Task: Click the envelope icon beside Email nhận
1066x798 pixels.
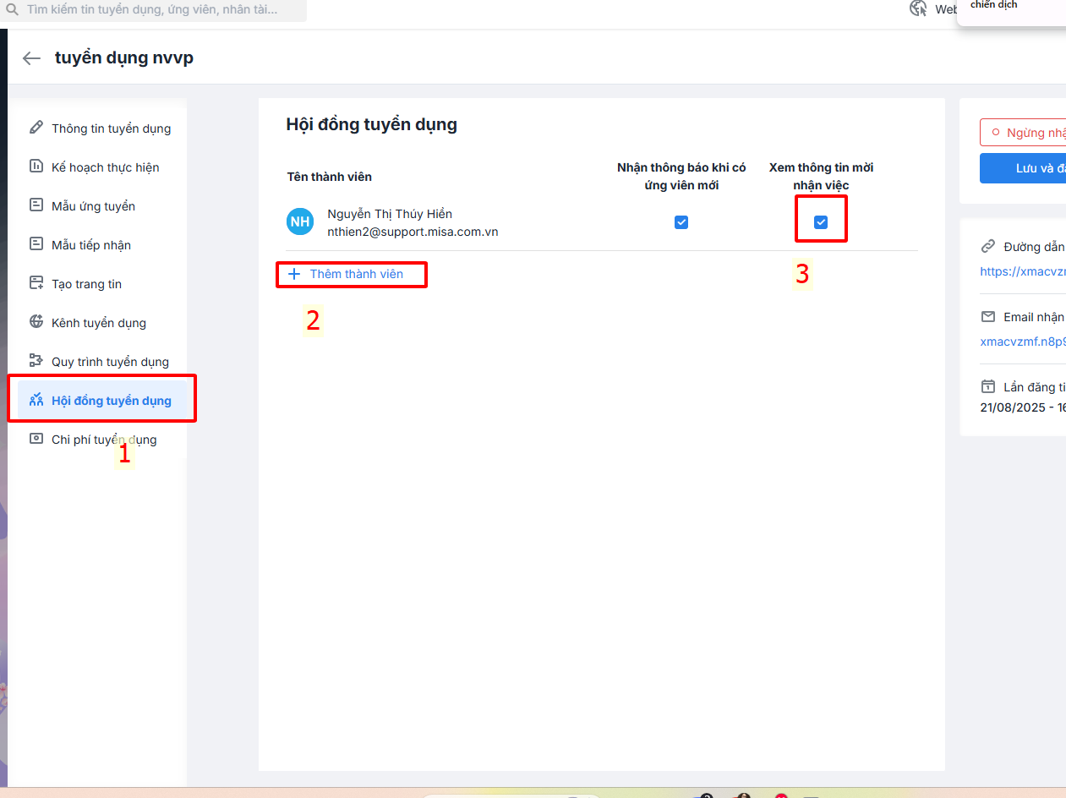Action: (987, 317)
